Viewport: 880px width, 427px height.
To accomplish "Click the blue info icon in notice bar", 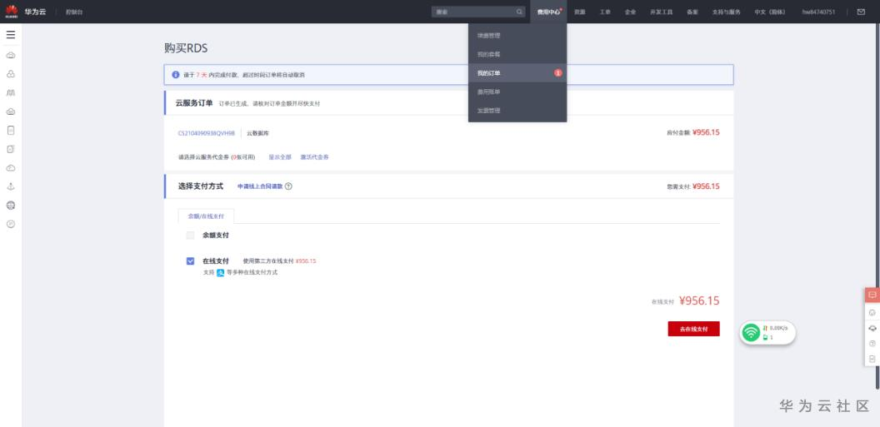I will tap(176, 75).
